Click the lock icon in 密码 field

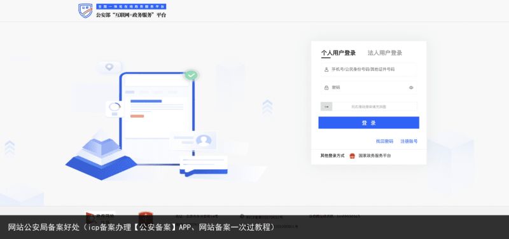click(x=326, y=88)
